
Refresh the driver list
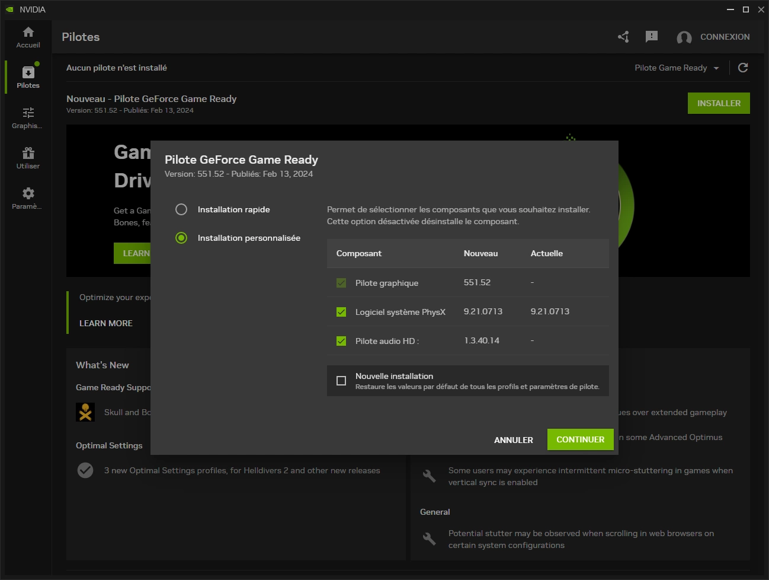(743, 68)
